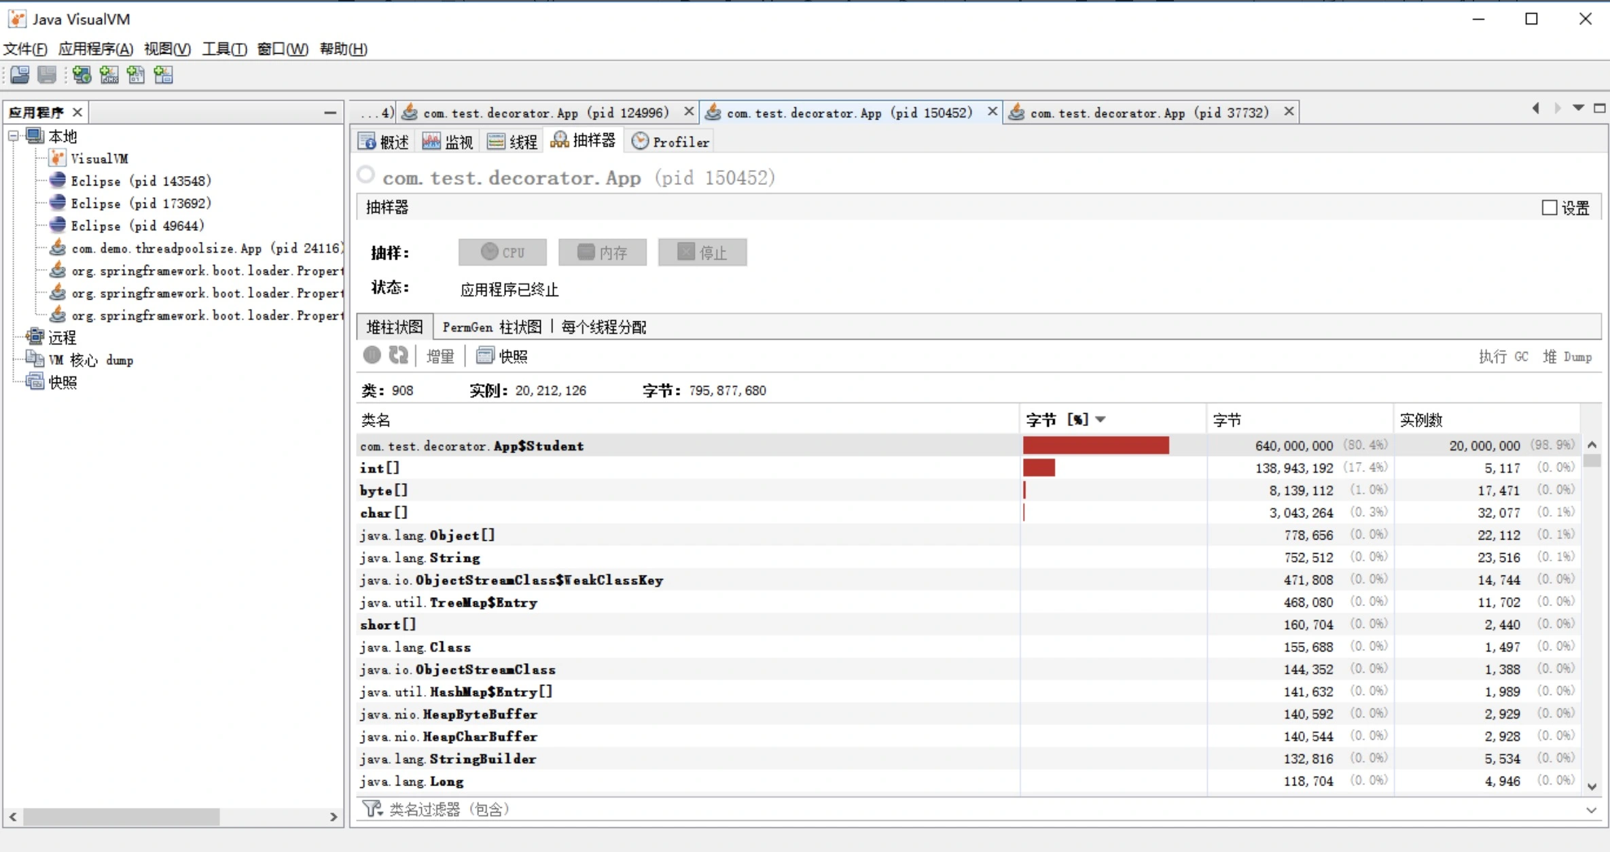Click the VisualVM application icon
This screenshot has height=852, width=1610.
56,158
